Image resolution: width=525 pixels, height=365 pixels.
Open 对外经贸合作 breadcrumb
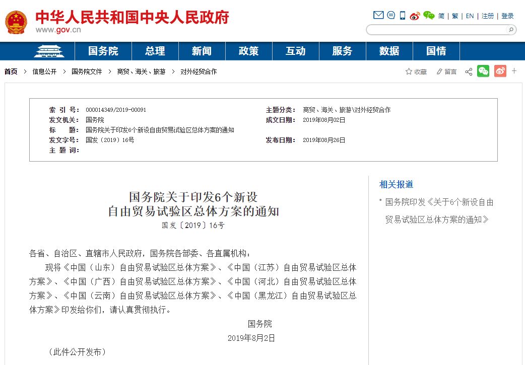click(199, 71)
